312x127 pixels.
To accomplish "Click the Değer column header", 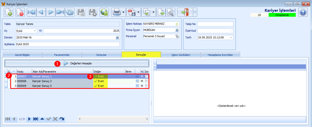I will (x=109, y=72).
